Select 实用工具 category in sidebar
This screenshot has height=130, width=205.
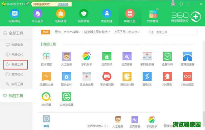tap(14, 84)
